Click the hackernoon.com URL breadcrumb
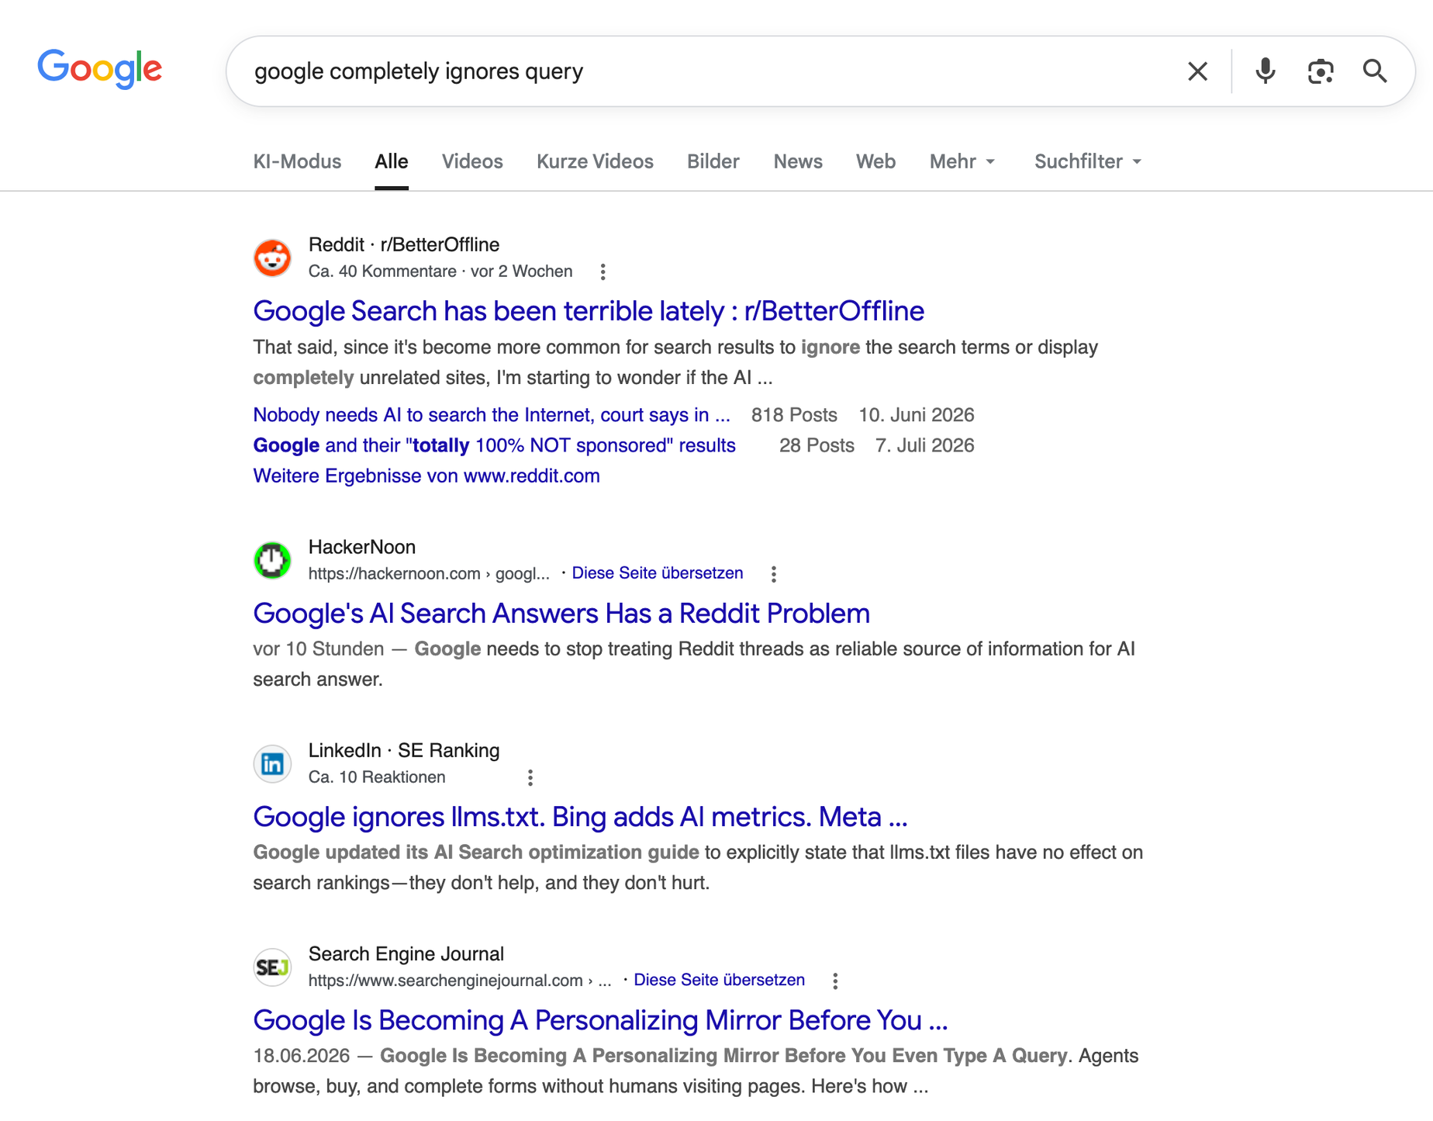The image size is (1433, 1121). 429,573
